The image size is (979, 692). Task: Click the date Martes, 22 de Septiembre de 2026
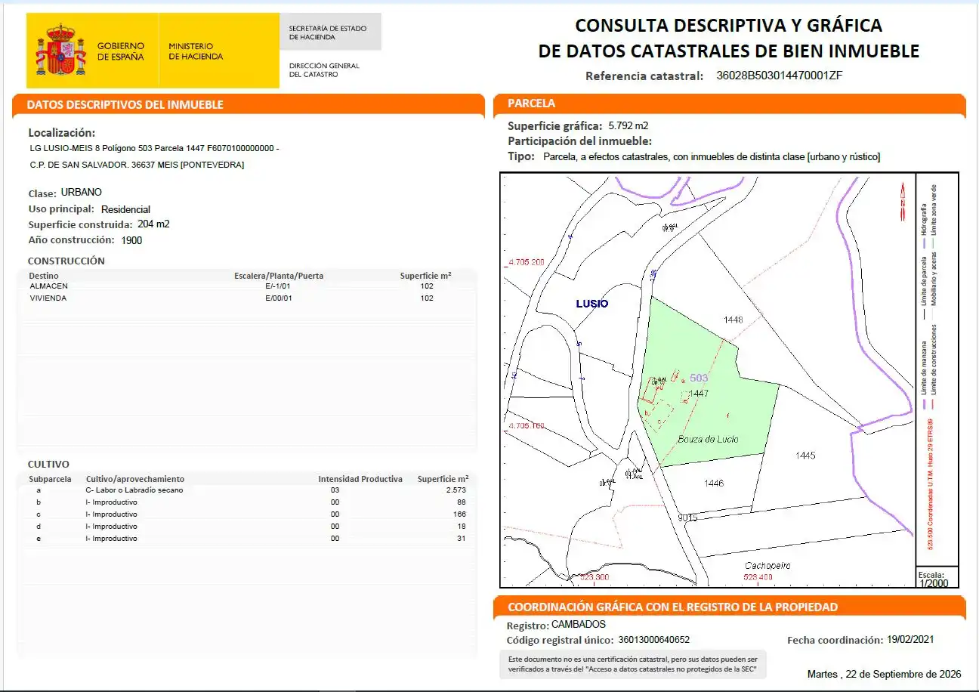(x=885, y=674)
